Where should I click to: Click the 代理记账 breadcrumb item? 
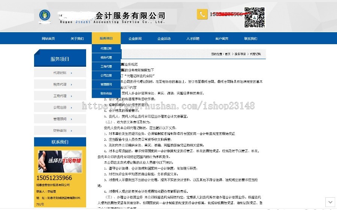point(255,54)
